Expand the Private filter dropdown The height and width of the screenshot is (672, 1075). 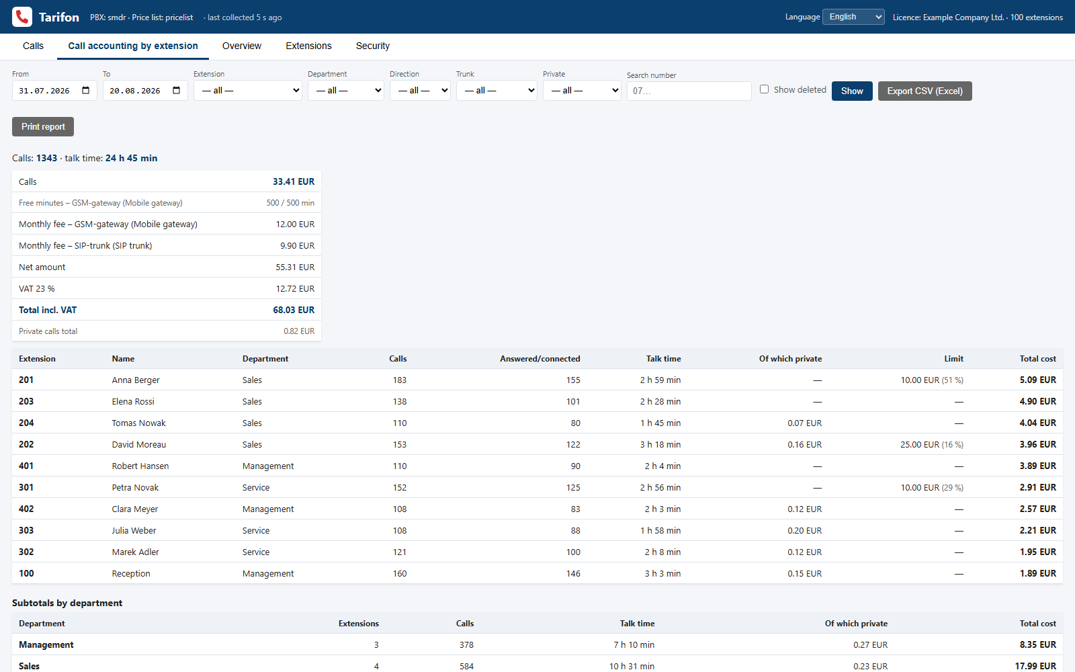pos(582,90)
